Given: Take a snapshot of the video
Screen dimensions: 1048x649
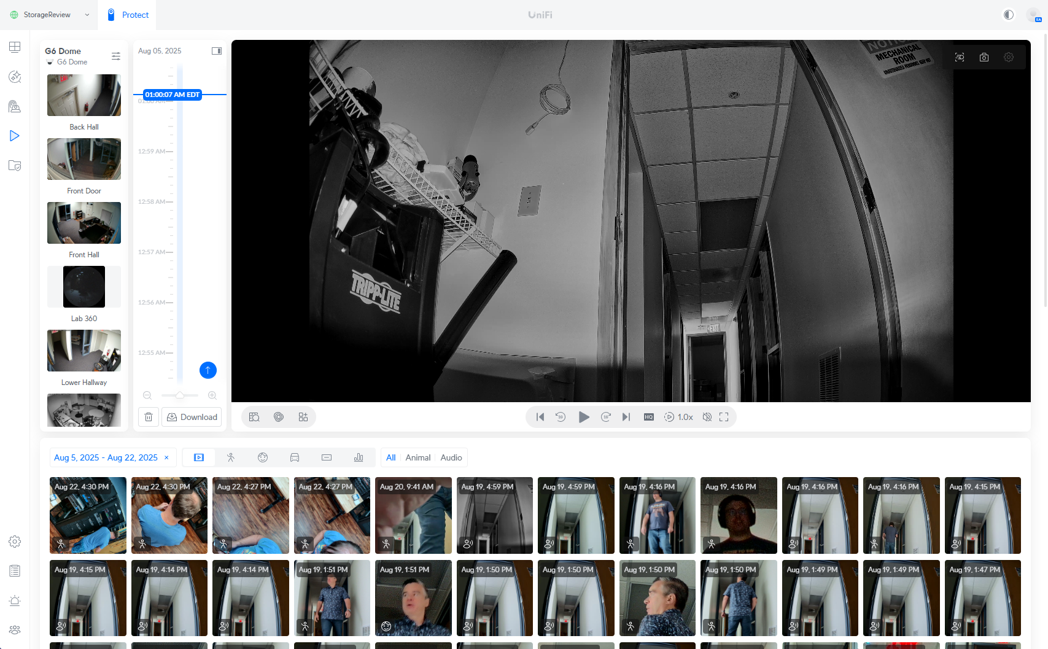Looking at the screenshot, I should (x=984, y=57).
